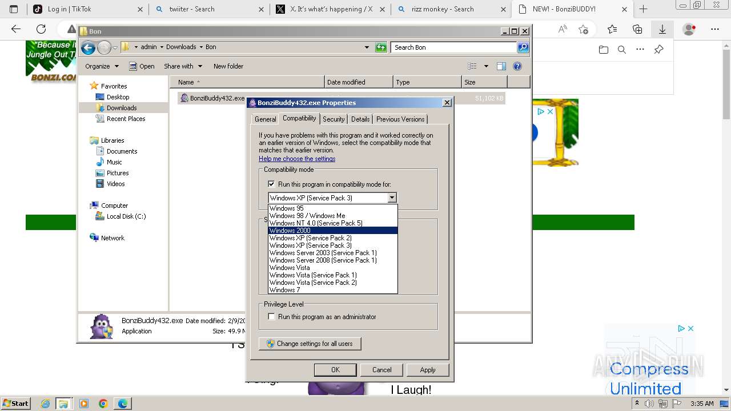Confirm properties with OK button
Screen dimensions: 731x411
[x=335, y=370]
